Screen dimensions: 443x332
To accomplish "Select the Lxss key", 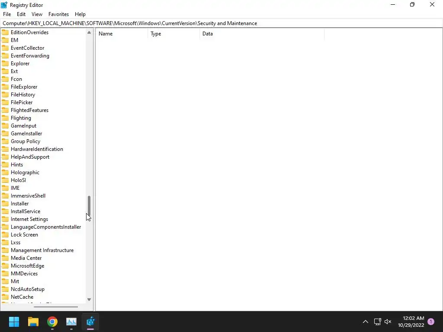I will pos(16,243).
